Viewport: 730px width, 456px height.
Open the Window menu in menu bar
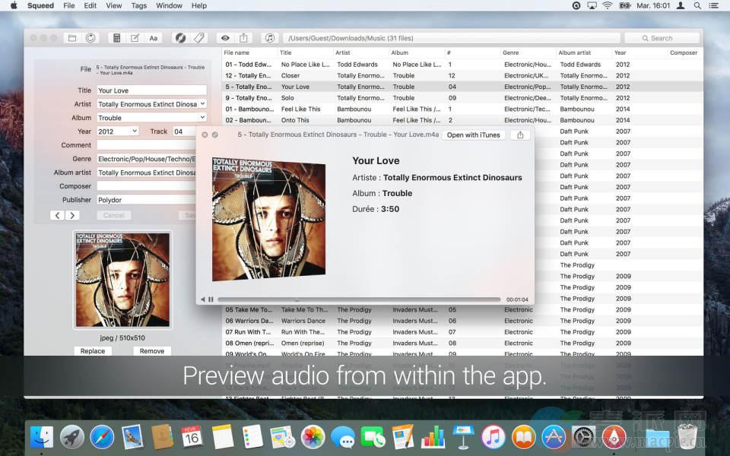[168, 5]
